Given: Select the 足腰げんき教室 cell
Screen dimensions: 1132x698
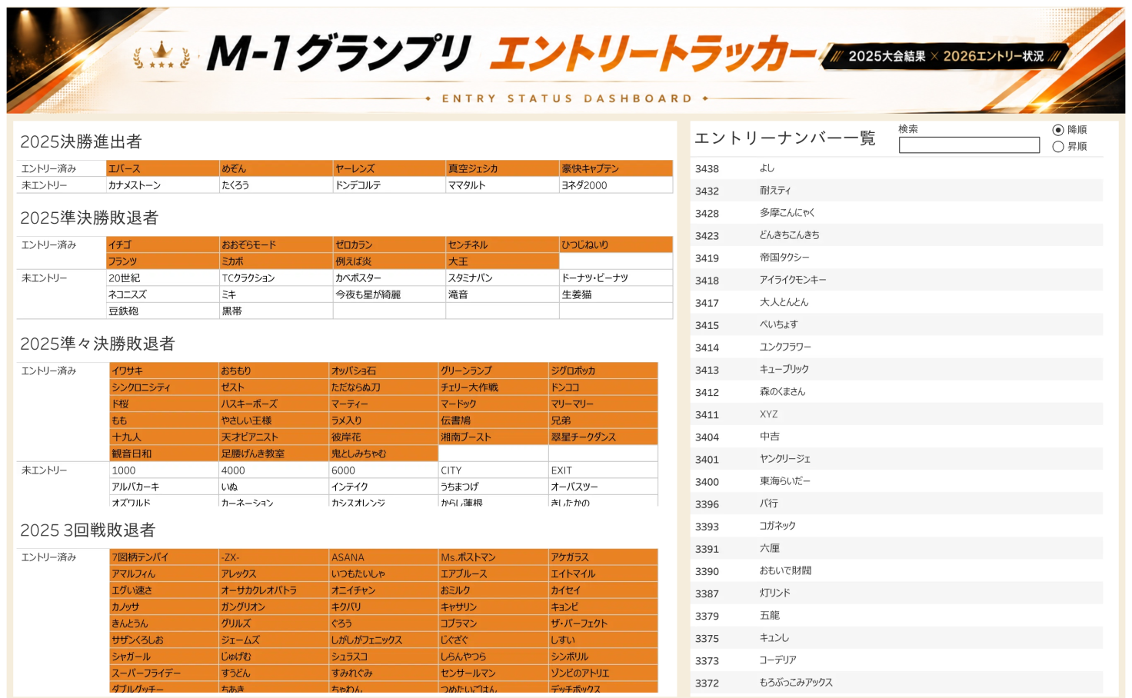Looking at the screenshot, I should 274,454.
